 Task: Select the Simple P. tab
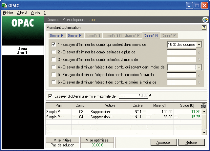[75, 36]
